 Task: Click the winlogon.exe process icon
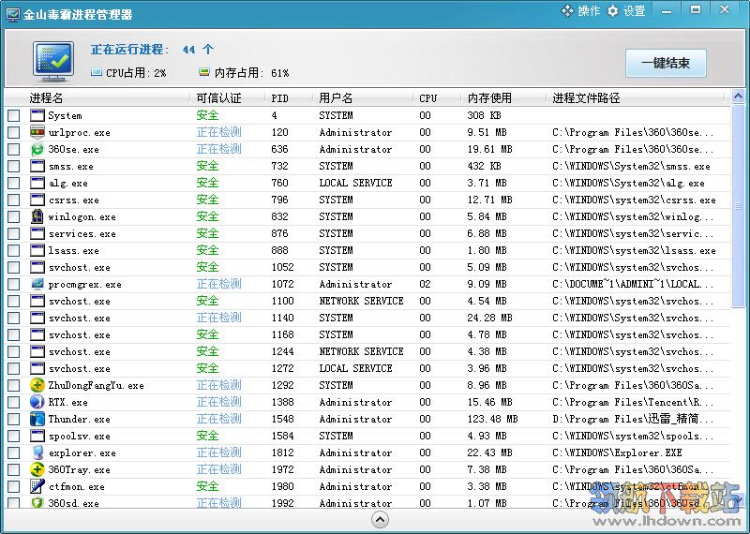click(x=37, y=216)
